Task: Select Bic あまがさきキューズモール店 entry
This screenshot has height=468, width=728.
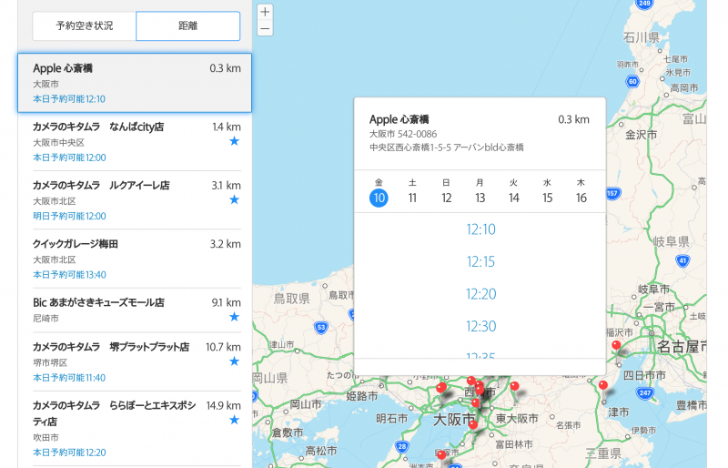Action: (136, 310)
